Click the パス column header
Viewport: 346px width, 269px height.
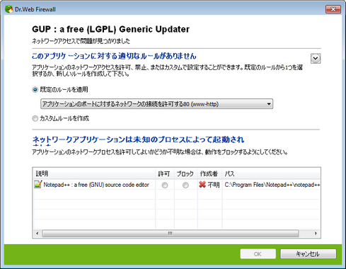pyautogui.click(x=271, y=173)
